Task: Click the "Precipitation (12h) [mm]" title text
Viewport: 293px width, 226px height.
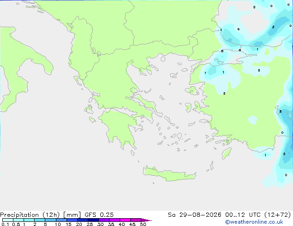Action: [x=40, y=215]
